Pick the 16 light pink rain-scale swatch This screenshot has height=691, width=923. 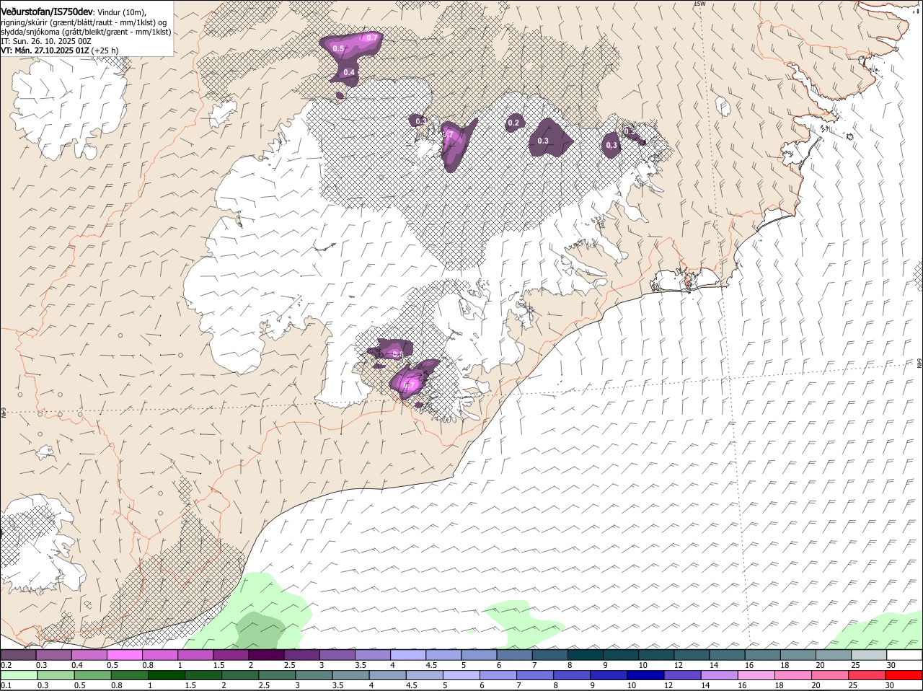[x=757, y=676]
